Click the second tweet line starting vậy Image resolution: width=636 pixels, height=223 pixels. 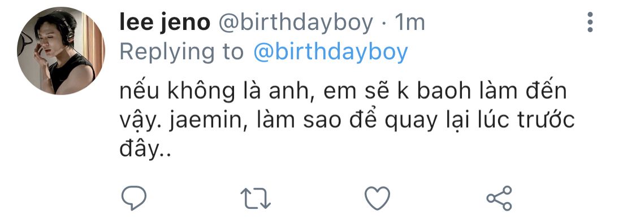pos(347,121)
